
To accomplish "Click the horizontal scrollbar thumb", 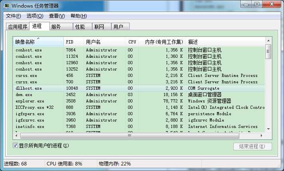I will click(x=130, y=136).
